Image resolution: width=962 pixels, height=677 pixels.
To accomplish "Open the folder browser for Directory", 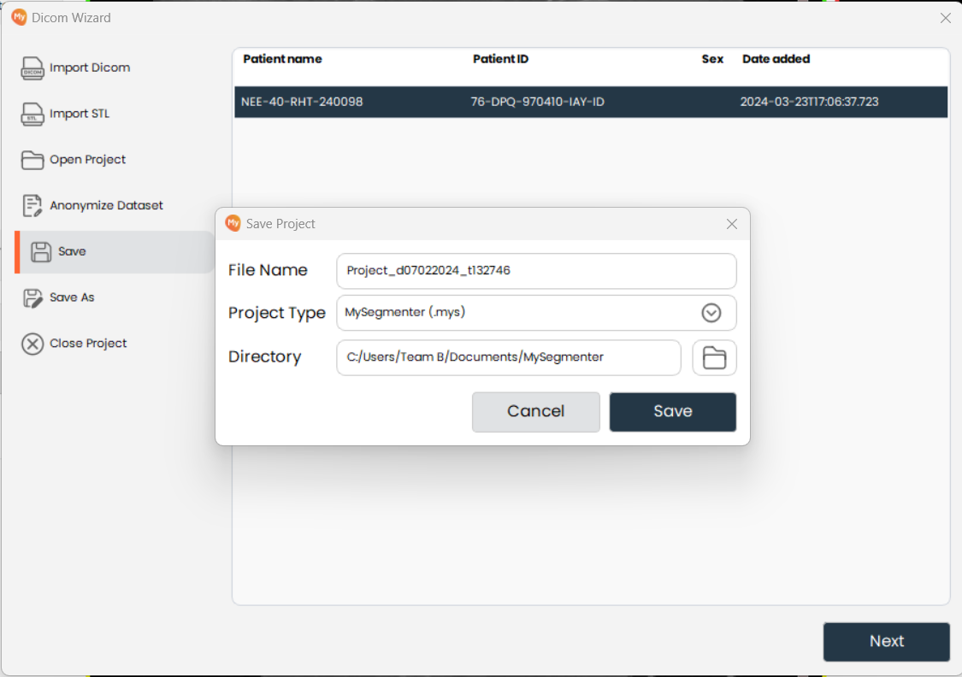I will click(x=714, y=357).
